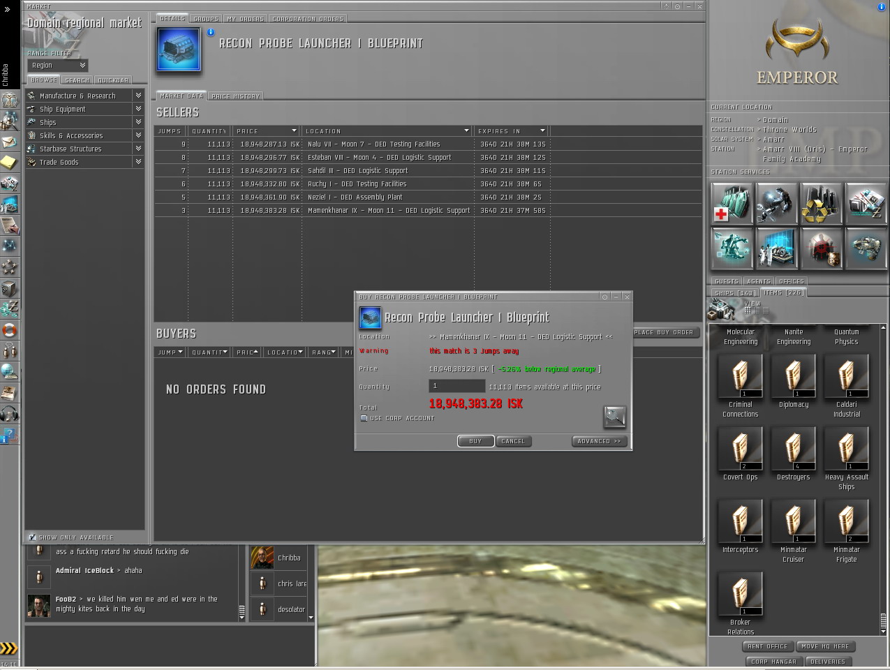The width and height of the screenshot is (890, 670).
Task: Click the Rent Office button
Action: coord(767,646)
